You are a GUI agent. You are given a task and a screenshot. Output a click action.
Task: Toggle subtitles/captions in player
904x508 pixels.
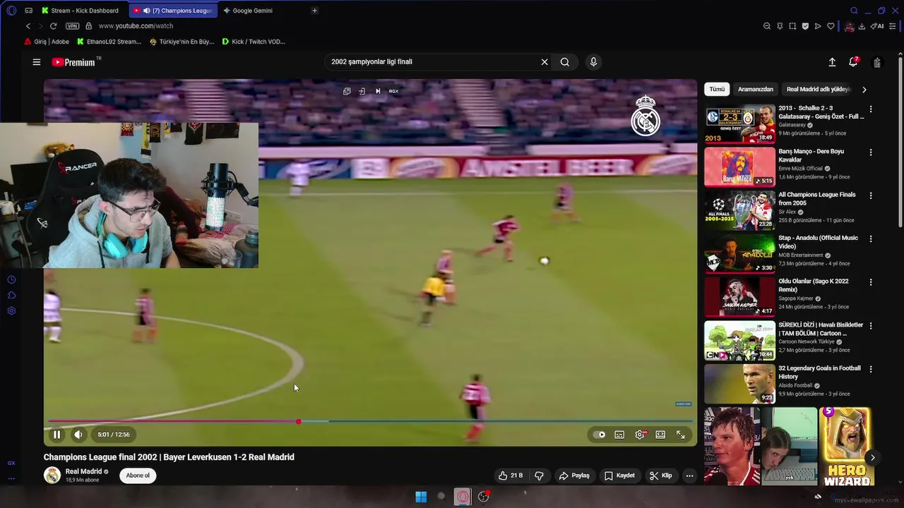(x=619, y=435)
